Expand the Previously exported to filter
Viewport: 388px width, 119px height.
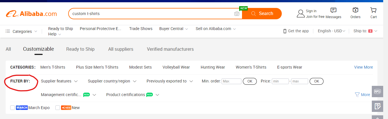170,81
